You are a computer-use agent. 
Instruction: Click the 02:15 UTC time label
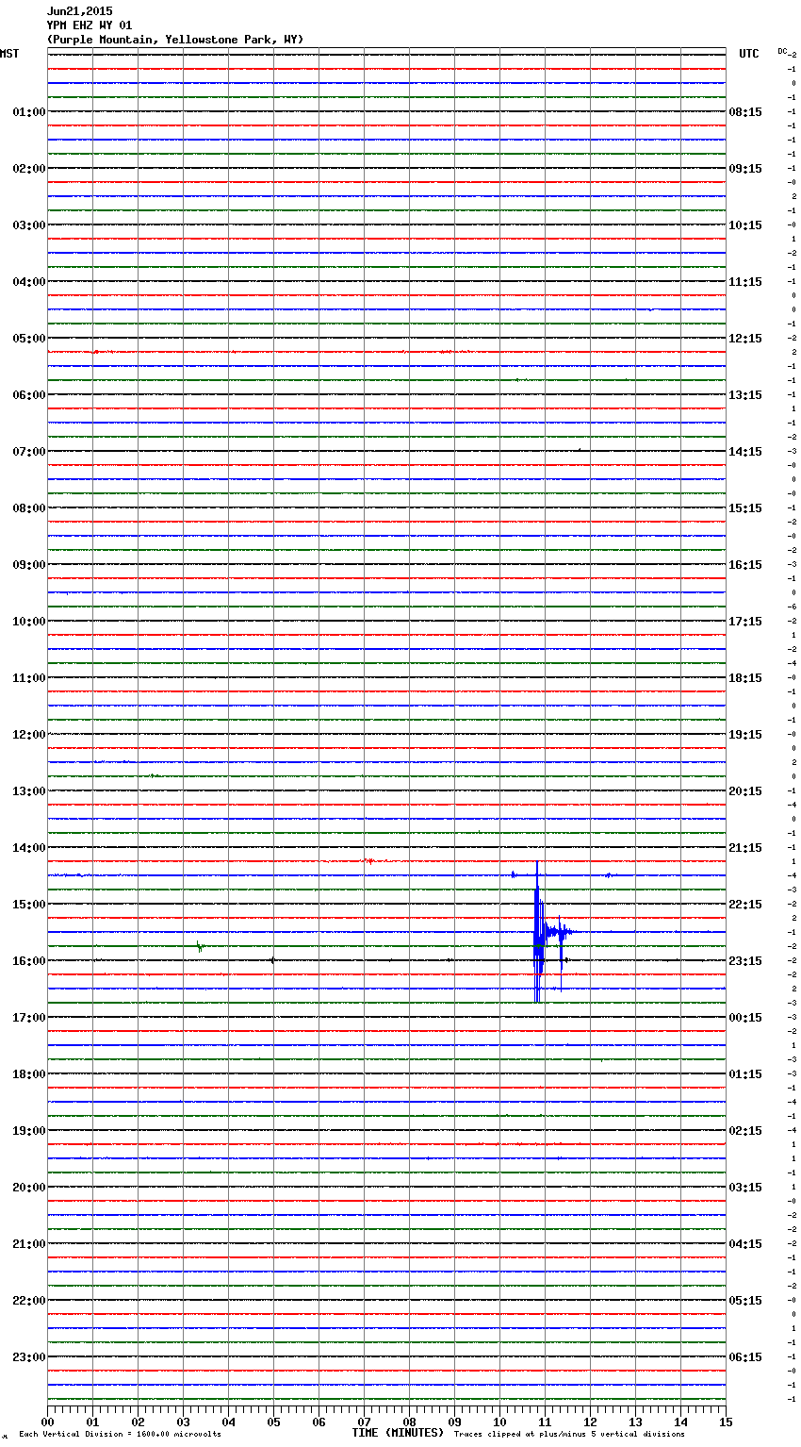[745, 1131]
